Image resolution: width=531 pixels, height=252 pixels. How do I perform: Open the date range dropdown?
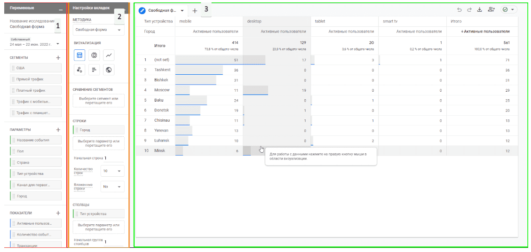point(57,44)
